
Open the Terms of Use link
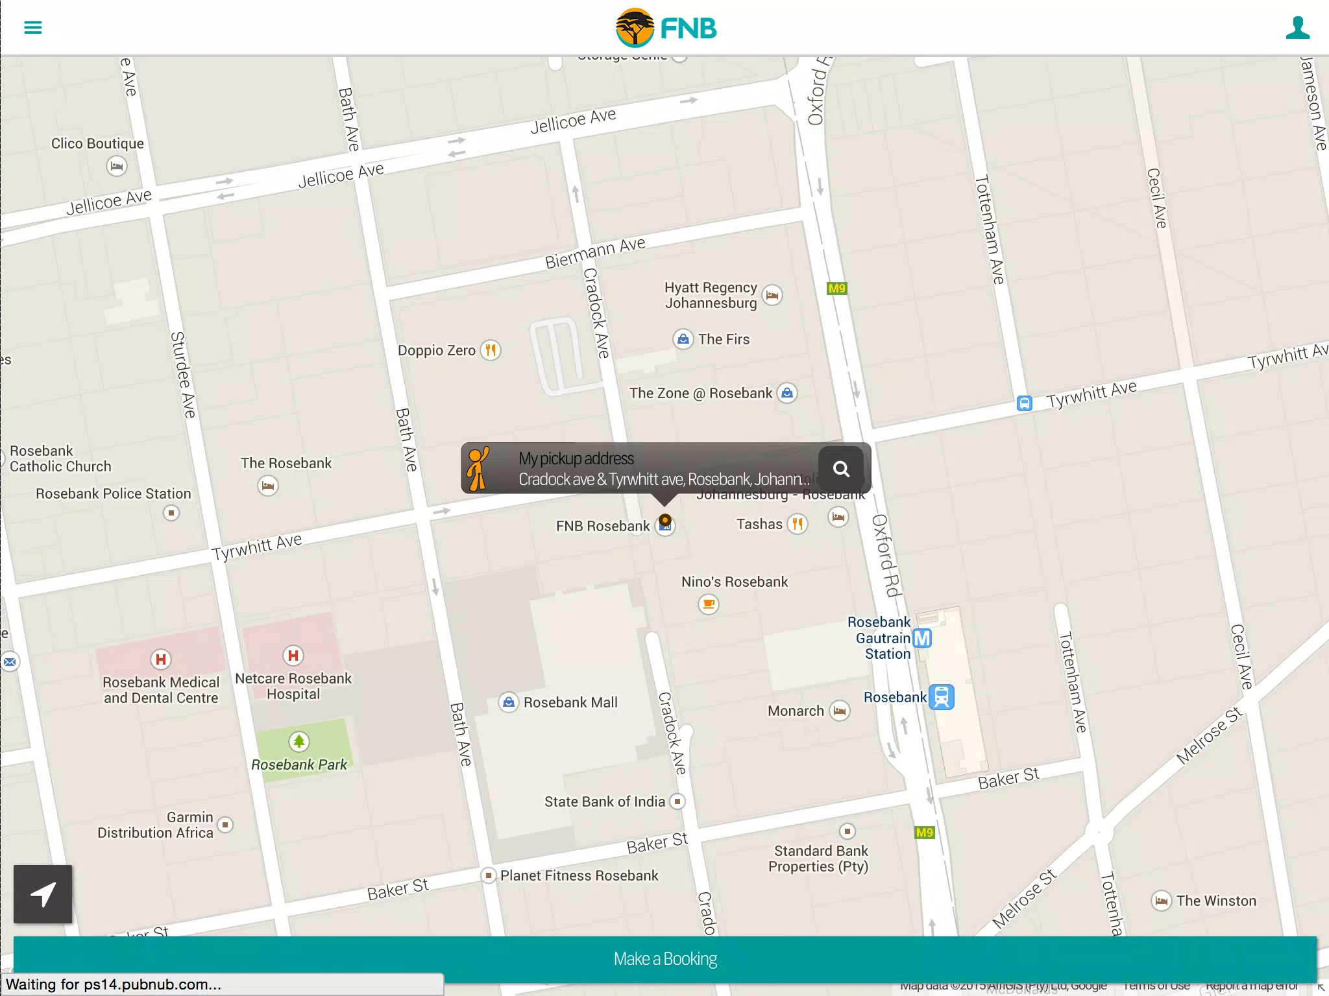[x=1156, y=986]
